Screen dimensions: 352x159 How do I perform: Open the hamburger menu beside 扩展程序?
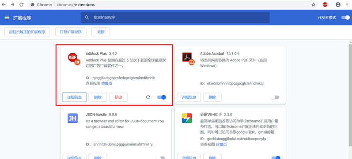(x=7, y=18)
